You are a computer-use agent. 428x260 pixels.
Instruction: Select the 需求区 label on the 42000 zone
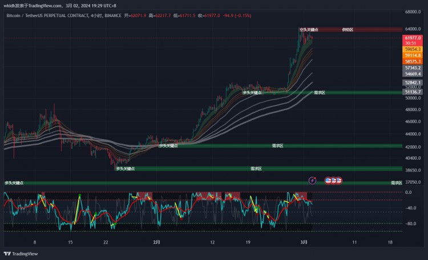(x=277, y=146)
